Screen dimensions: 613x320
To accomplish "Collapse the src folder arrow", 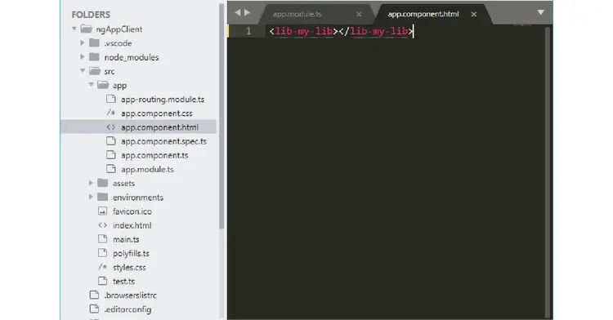I will click(83, 71).
